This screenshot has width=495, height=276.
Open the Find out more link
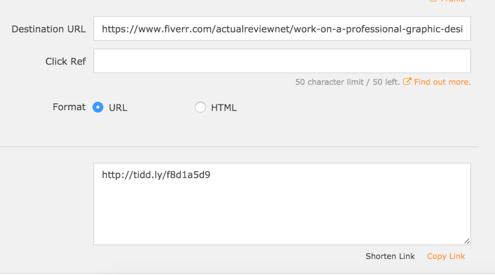click(x=442, y=82)
